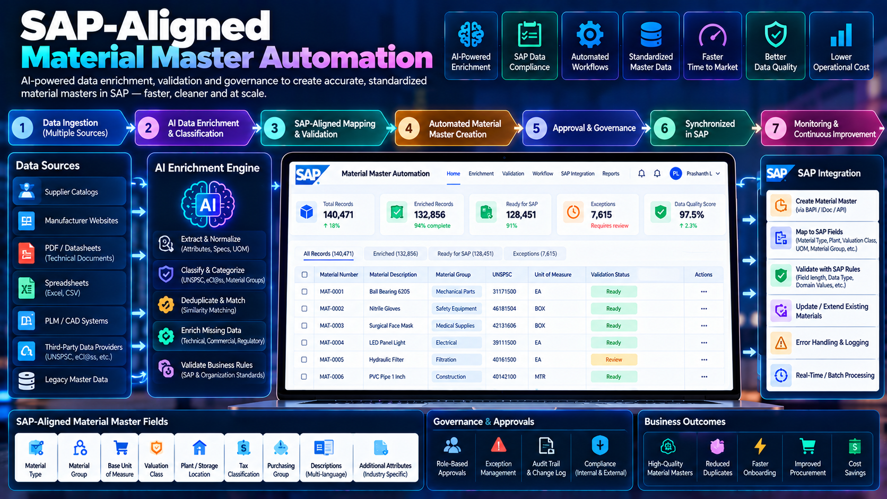This screenshot has width=887, height=499.
Task: Toggle the select-all checkbox in table header
Action: coord(305,275)
